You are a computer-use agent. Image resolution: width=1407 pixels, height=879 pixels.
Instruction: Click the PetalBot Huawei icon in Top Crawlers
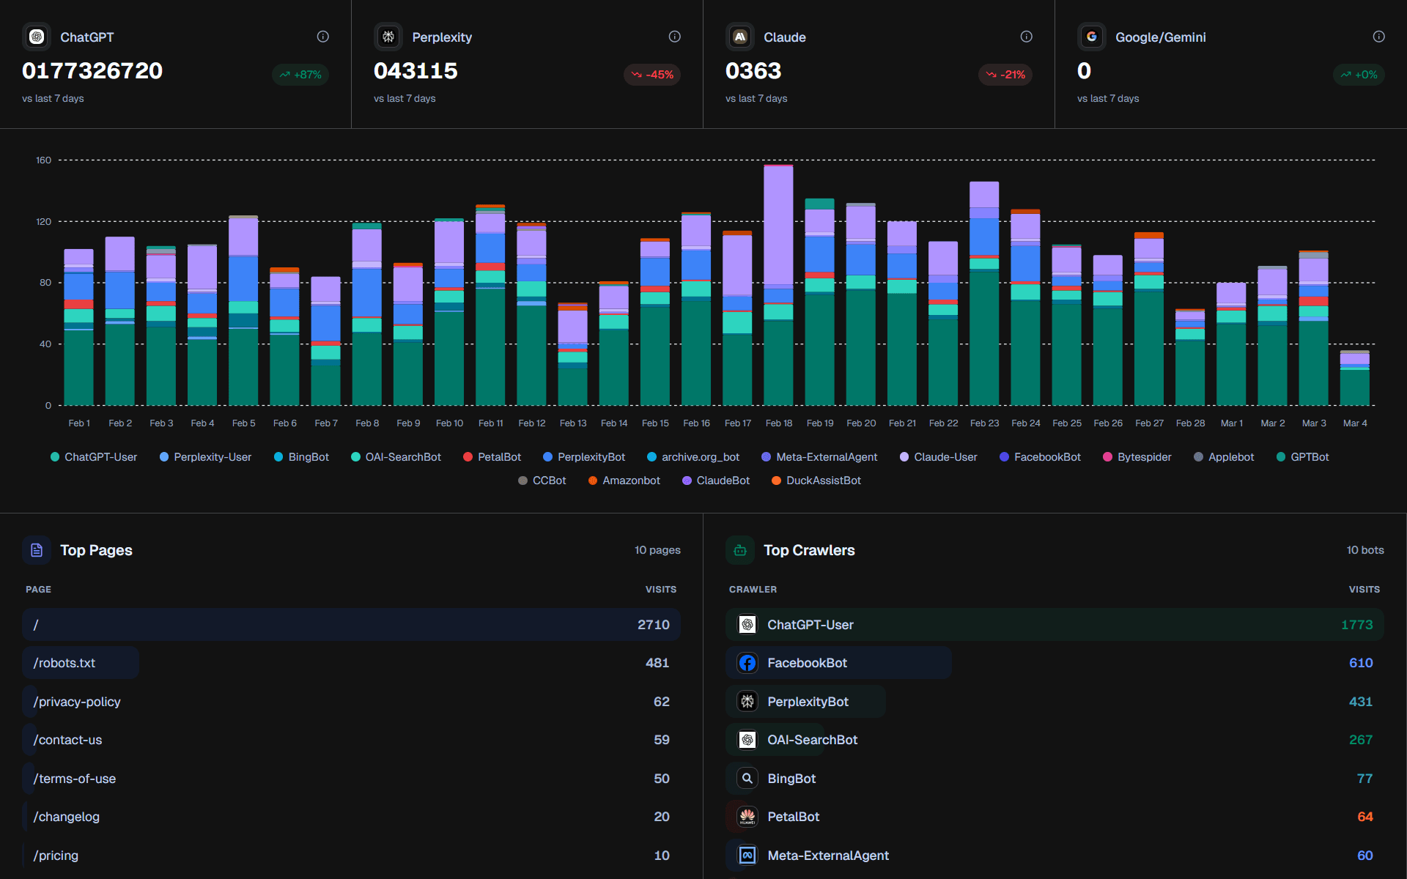point(747,817)
